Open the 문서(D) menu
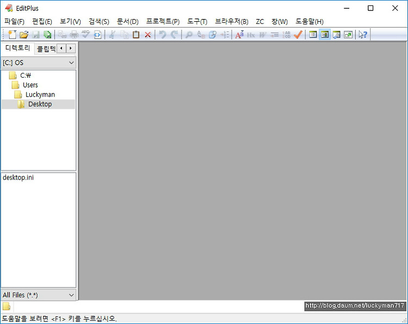This screenshot has width=408, height=324. pos(127,21)
